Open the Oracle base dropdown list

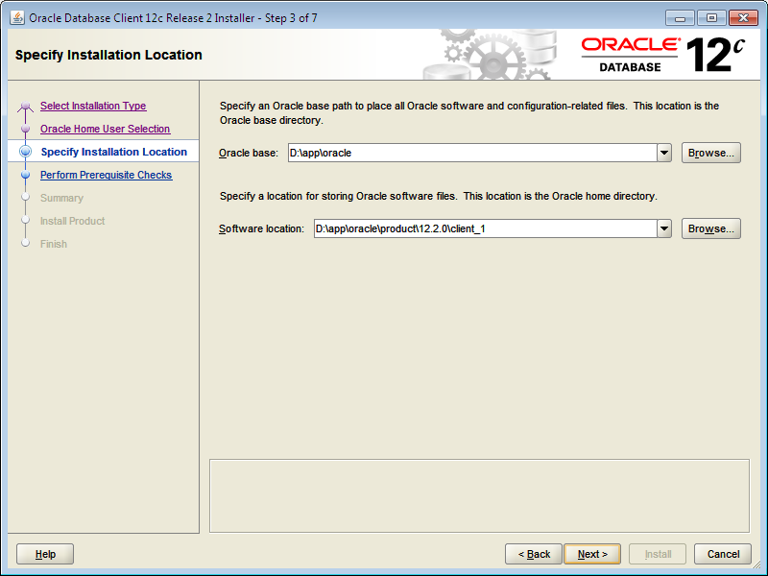point(663,152)
